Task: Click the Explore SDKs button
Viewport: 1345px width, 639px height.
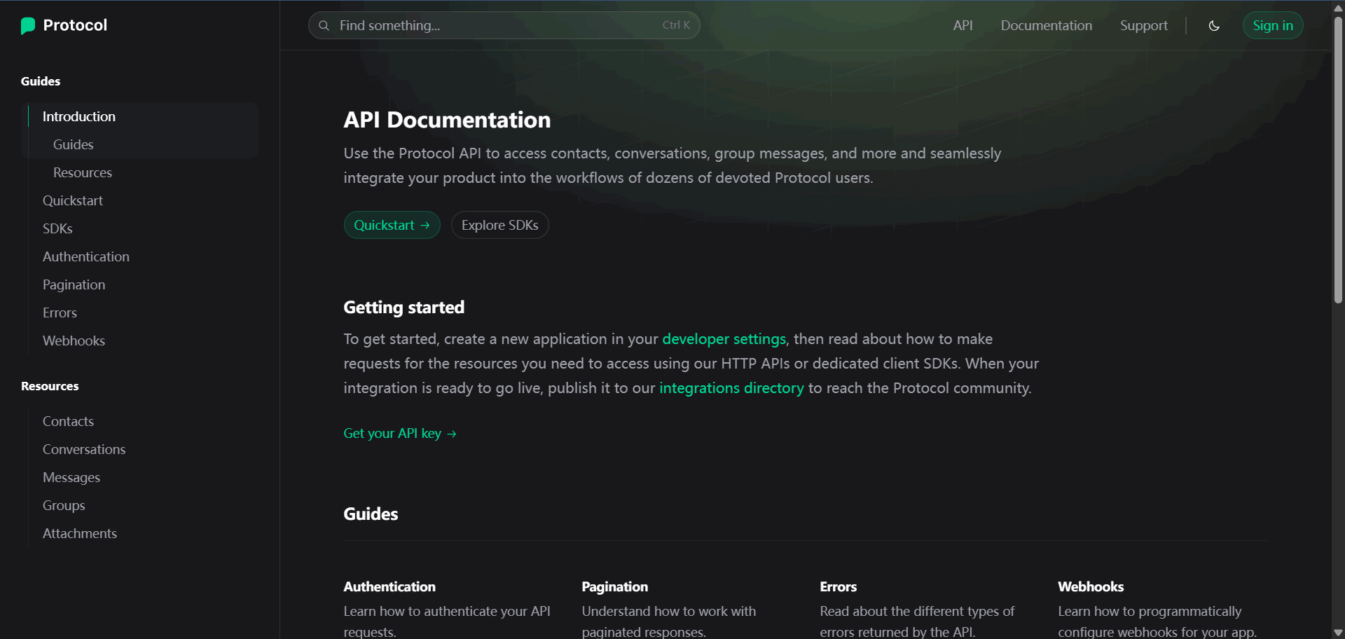Action: pyautogui.click(x=499, y=225)
